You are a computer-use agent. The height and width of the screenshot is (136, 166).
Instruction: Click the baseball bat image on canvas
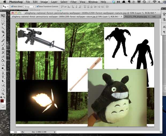point(78,75)
